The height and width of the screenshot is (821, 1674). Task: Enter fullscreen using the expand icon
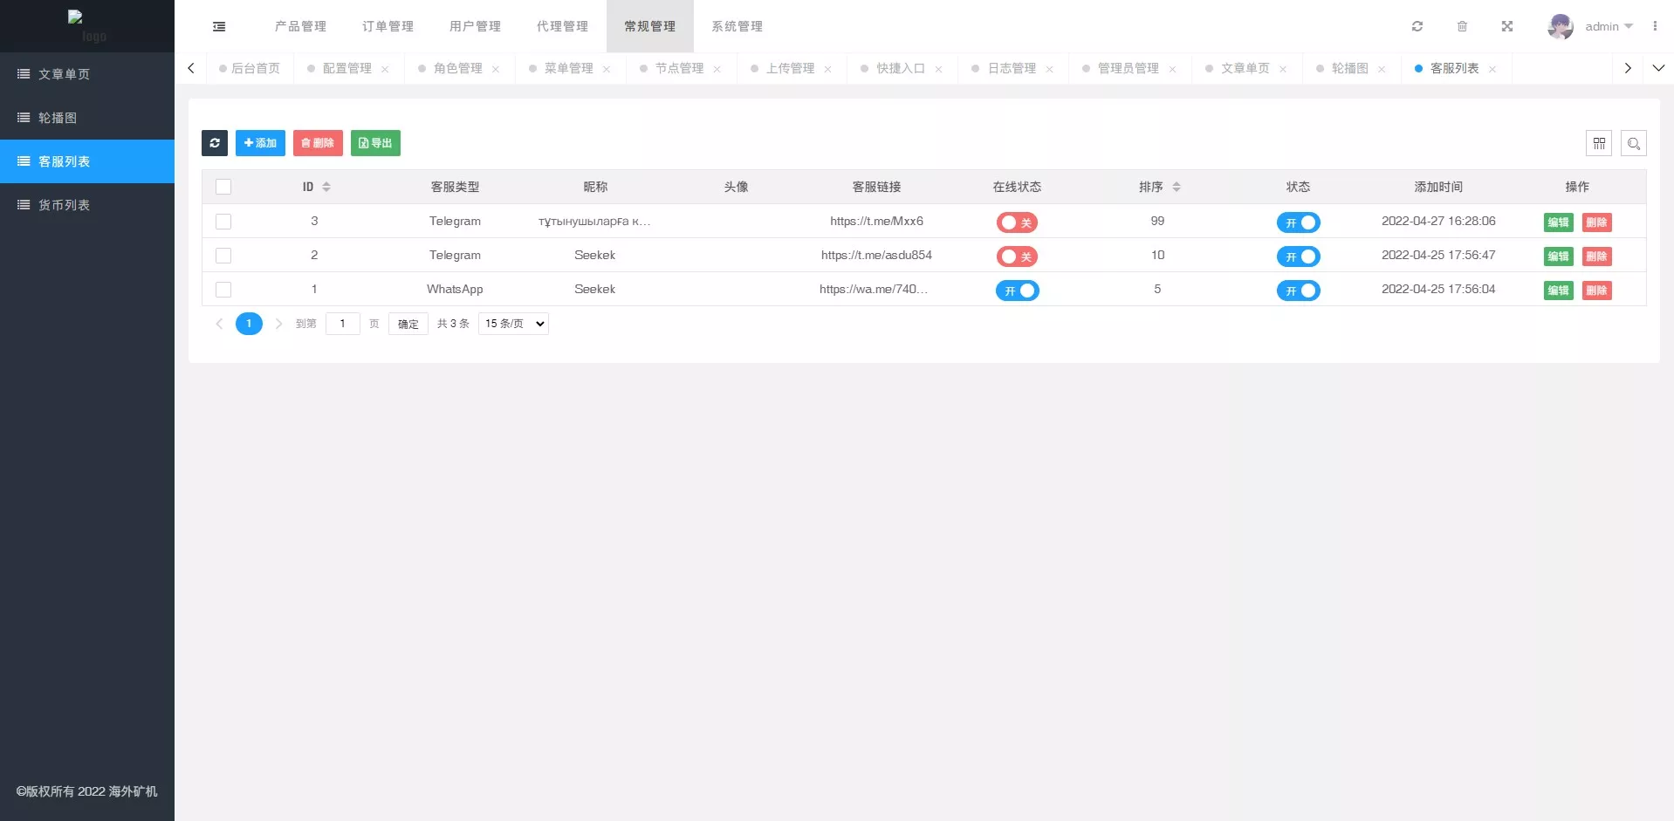(x=1506, y=26)
